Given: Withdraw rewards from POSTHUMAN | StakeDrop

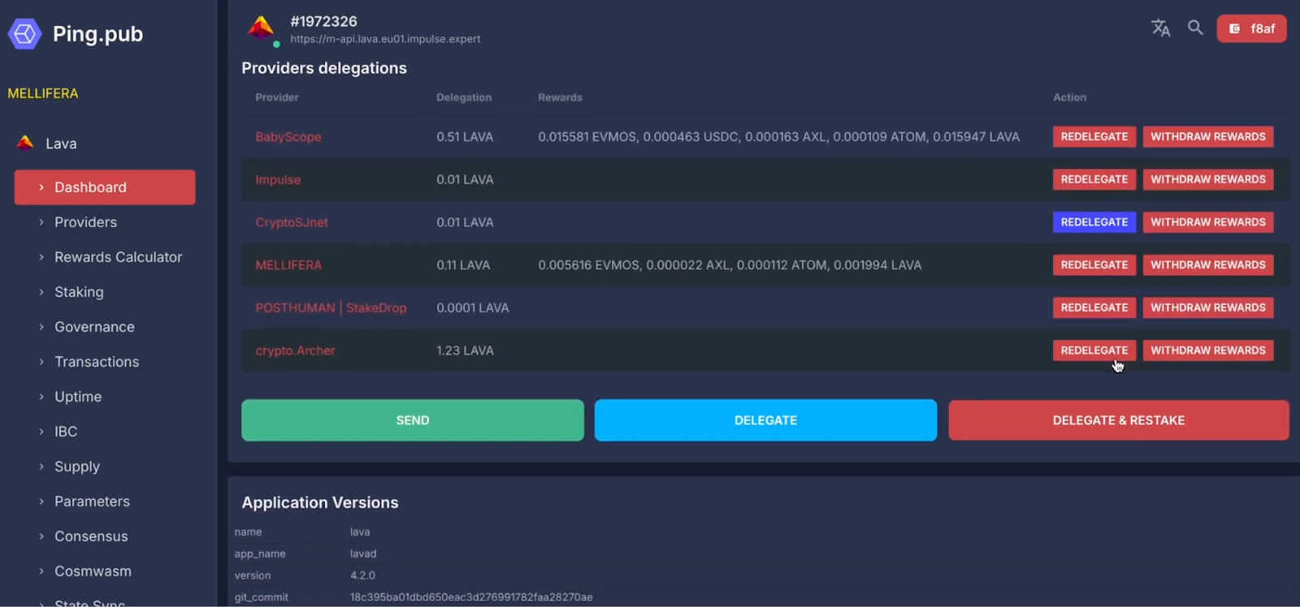Looking at the screenshot, I should tap(1208, 308).
